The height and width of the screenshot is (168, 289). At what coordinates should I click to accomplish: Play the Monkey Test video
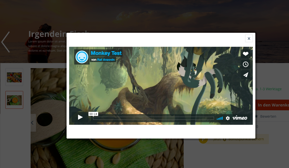pos(80,117)
